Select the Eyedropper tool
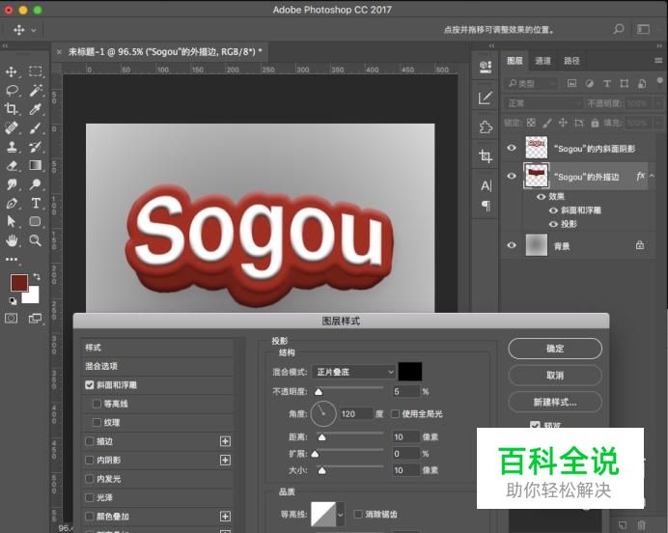This screenshot has height=533, width=668. tap(36, 109)
